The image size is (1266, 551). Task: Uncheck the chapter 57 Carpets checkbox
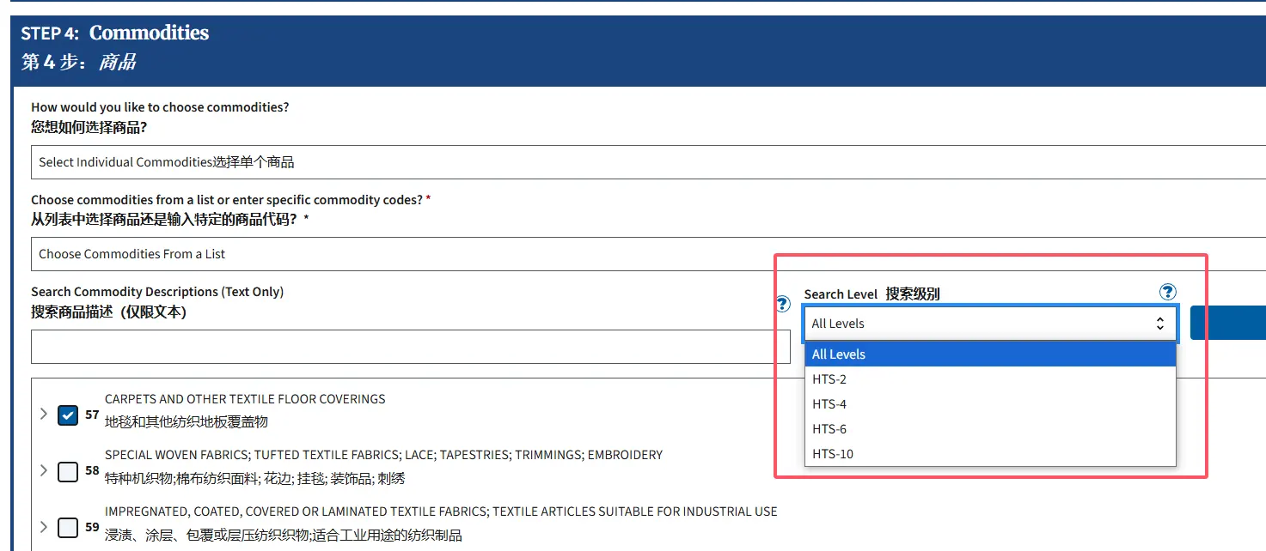68,415
